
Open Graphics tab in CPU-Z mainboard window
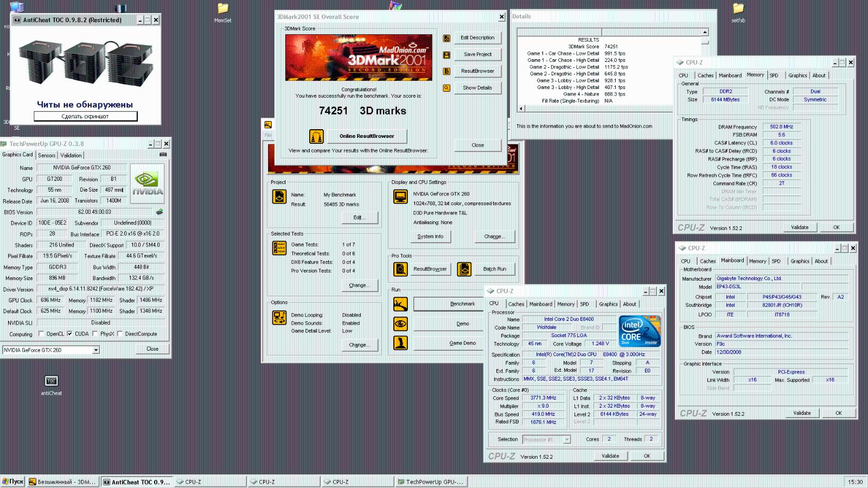coord(800,261)
